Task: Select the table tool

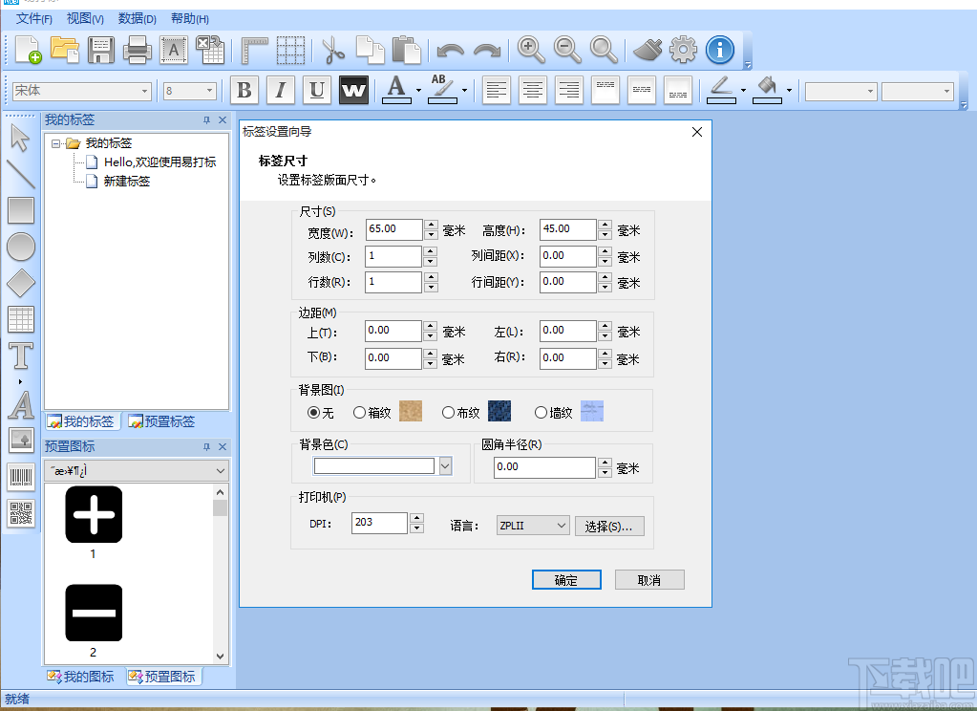Action: click(21, 319)
